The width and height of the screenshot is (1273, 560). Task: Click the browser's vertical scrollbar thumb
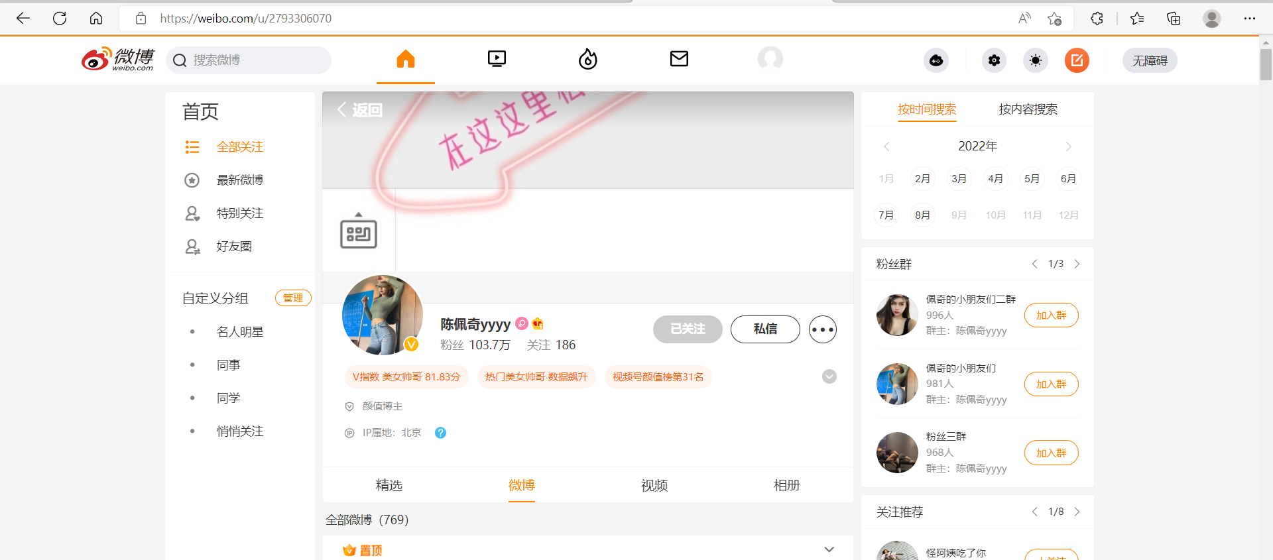1266,64
